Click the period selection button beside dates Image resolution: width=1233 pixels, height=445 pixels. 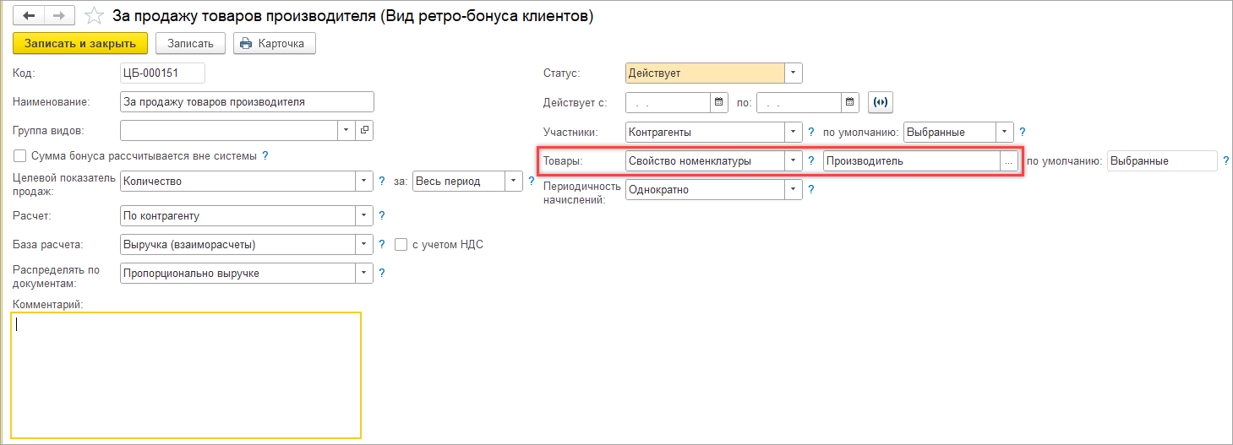(x=881, y=102)
